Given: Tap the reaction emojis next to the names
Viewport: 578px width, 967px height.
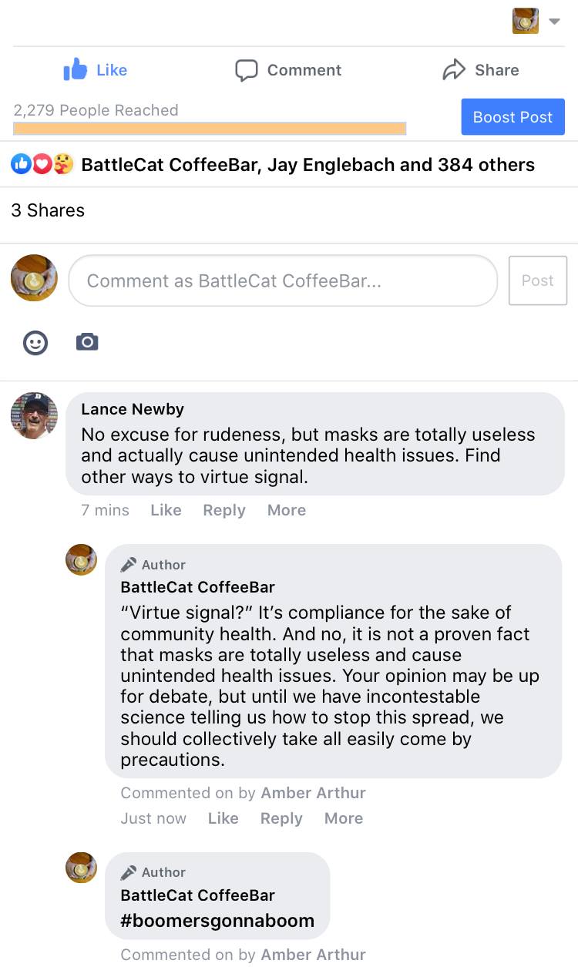Looking at the screenshot, I should tap(42, 164).
